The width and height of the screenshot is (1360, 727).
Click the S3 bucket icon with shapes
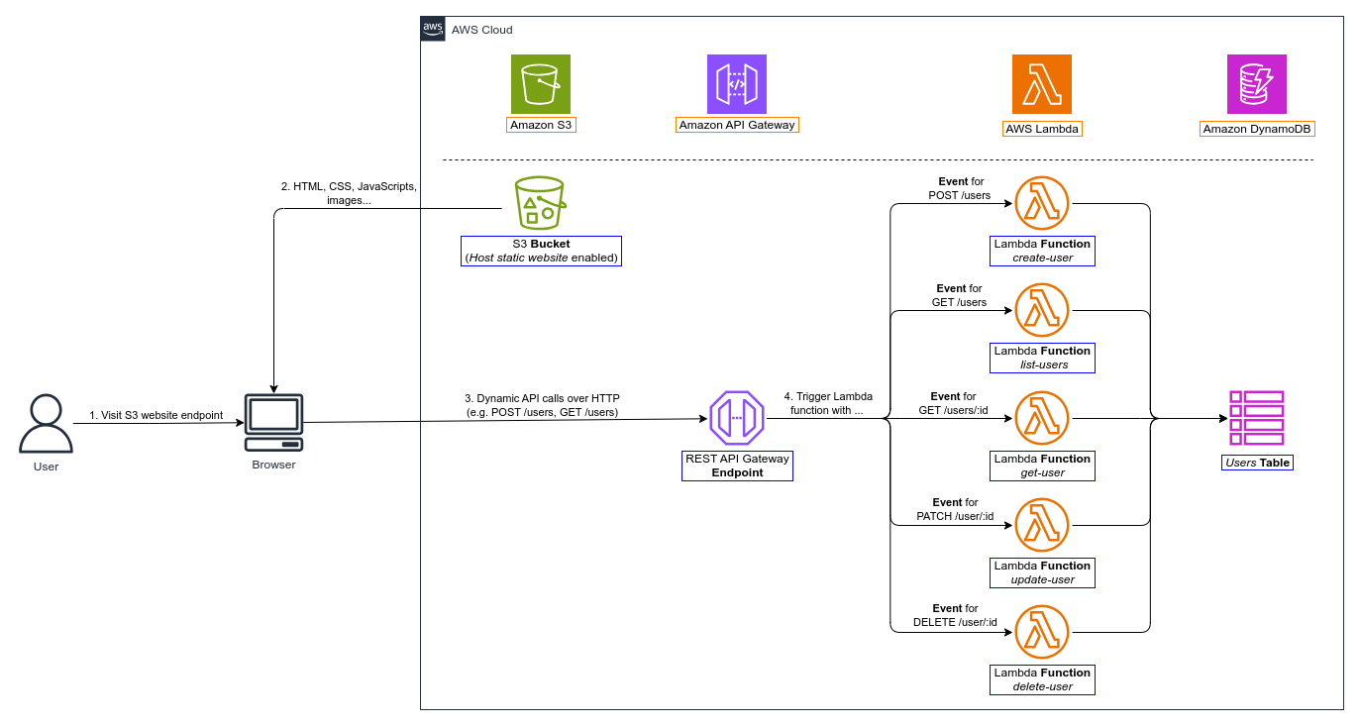540,202
